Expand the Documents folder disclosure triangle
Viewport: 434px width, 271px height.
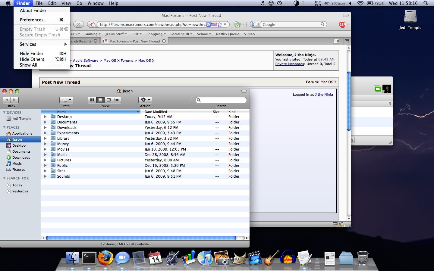pos(45,122)
